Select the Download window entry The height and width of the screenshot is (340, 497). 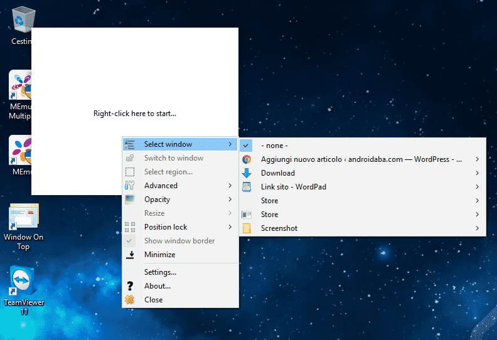tap(363, 173)
